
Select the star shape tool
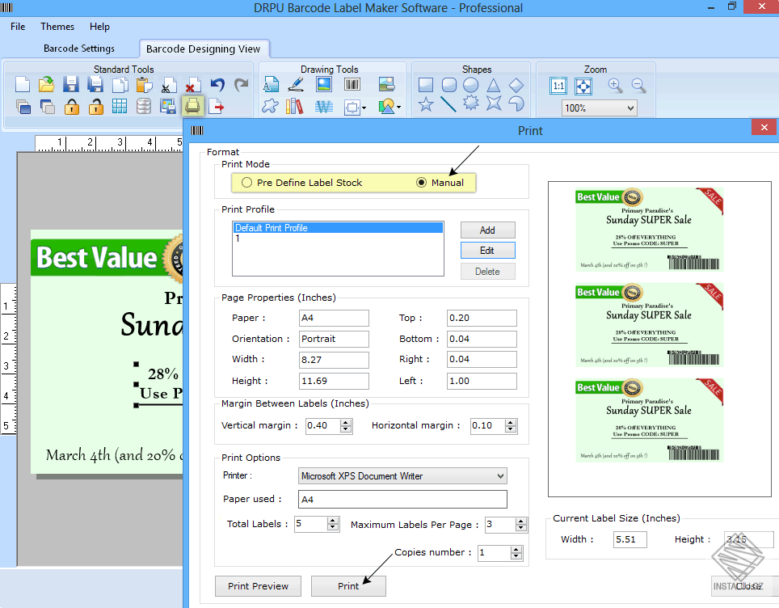point(426,104)
